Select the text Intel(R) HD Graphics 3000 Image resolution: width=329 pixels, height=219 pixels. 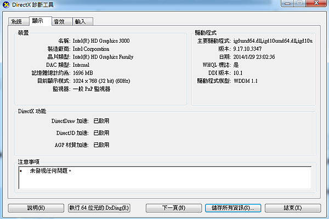101,41
